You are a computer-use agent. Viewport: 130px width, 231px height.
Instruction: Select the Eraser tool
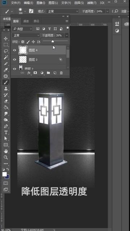(6, 101)
